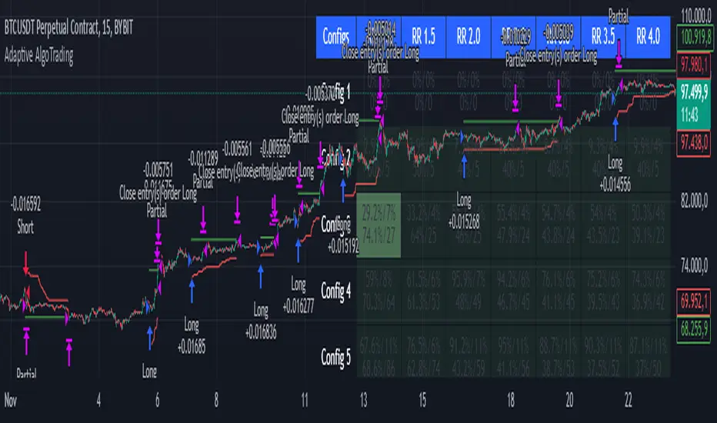Select the Adaptive AlgoTrading indicator label
This screenshot has width=717, height=423.
click(39, 56)
